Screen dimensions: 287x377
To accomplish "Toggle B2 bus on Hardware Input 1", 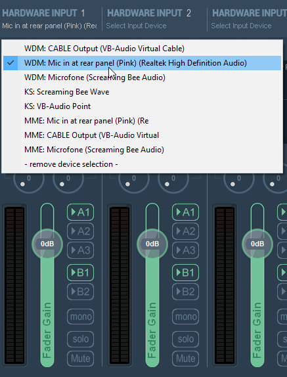I will [x=80, y=292].
